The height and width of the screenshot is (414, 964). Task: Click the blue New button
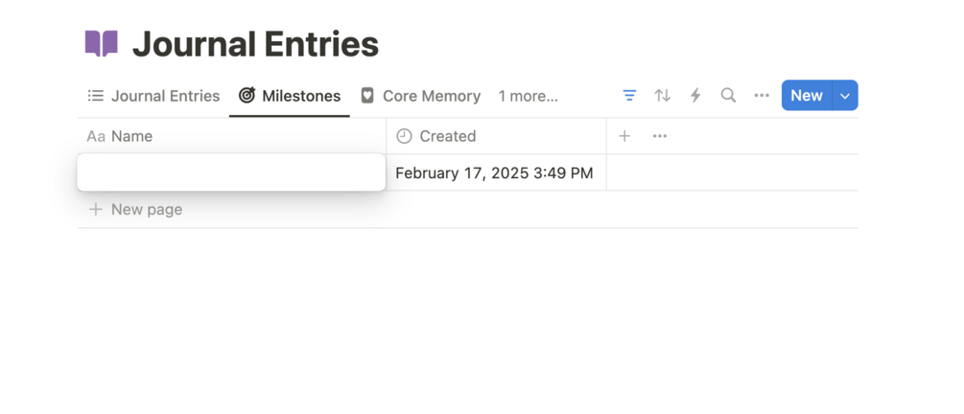point(807,96)
